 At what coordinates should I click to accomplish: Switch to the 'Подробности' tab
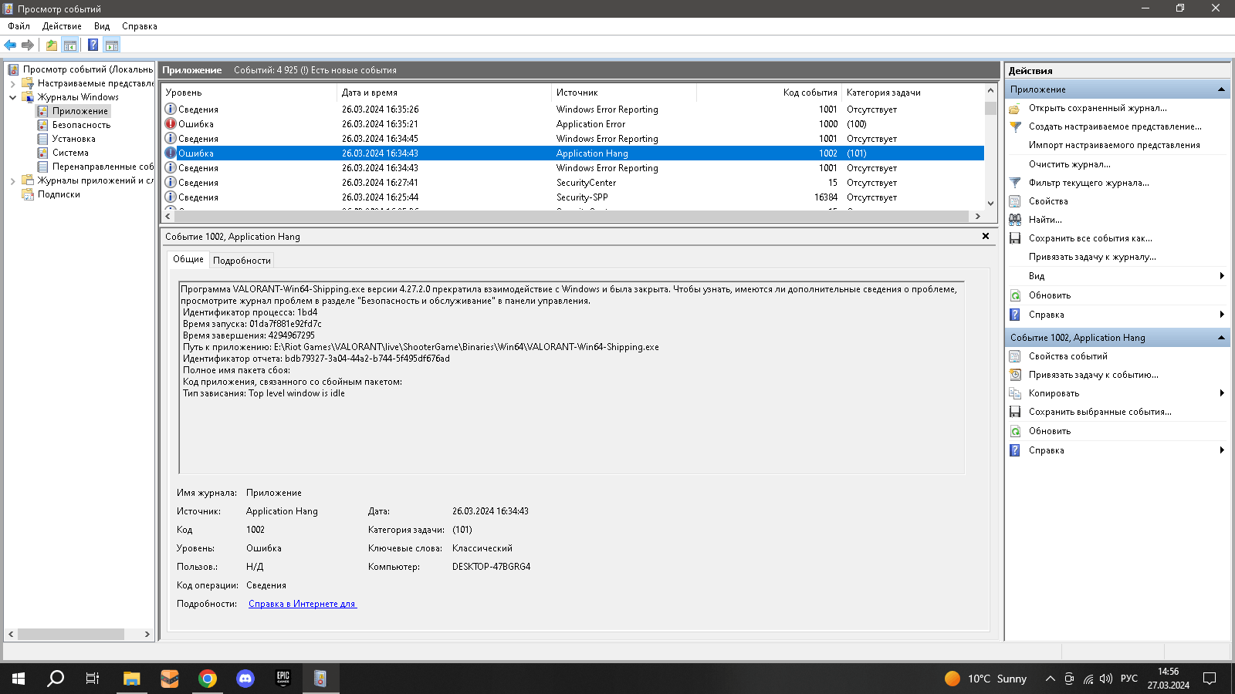coord(242,261)
